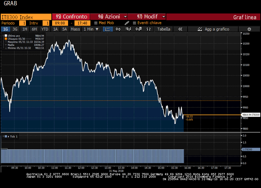Open the 97) Modif dropdown arrow
The image size is (261, 188).
click(x=163, y=17)
